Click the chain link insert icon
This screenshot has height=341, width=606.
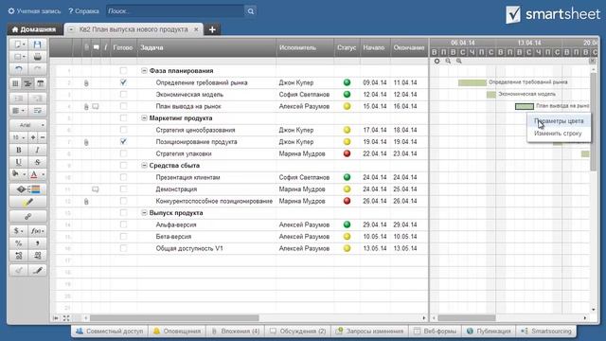pyautogui.click(x=27, y=217)
